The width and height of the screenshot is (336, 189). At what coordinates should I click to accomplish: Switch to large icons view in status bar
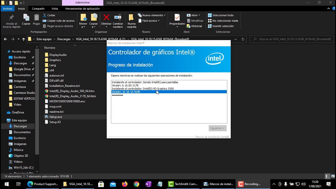click(x=333, y=176)
